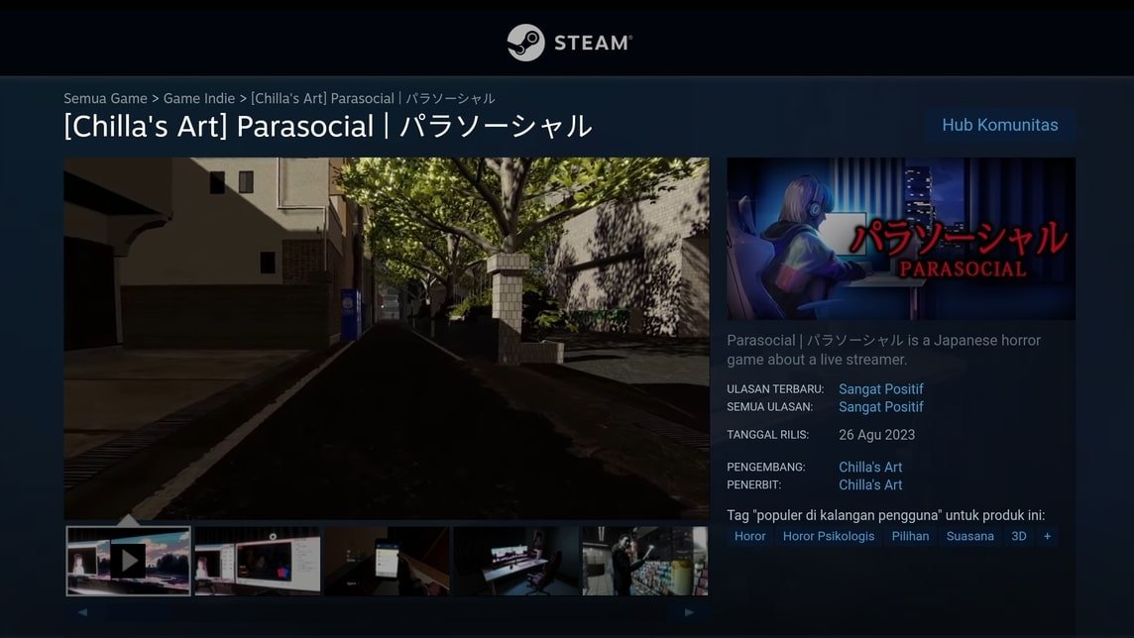This screenshot has width=1134, height=638.
Task: Select the streaming desk screenshot thumbnail
Action: pyautogui.click(x=515, y=561)
